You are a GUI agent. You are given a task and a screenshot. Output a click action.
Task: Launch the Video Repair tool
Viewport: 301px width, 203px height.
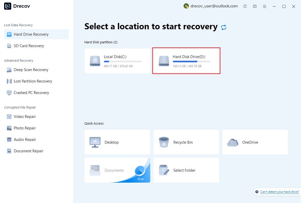(24, 116)
